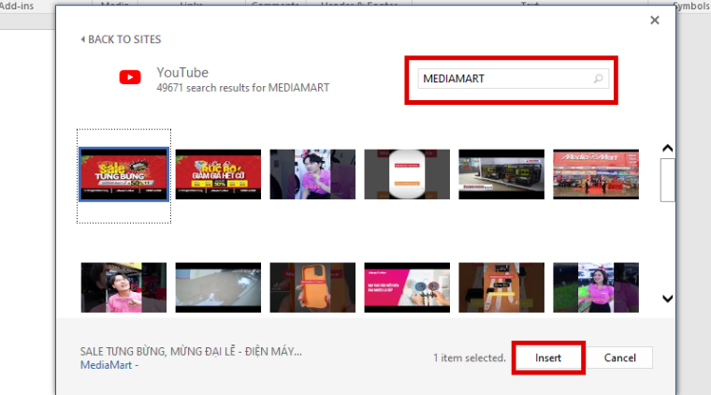Click the results scrollbar thumb

click(667, 180)
